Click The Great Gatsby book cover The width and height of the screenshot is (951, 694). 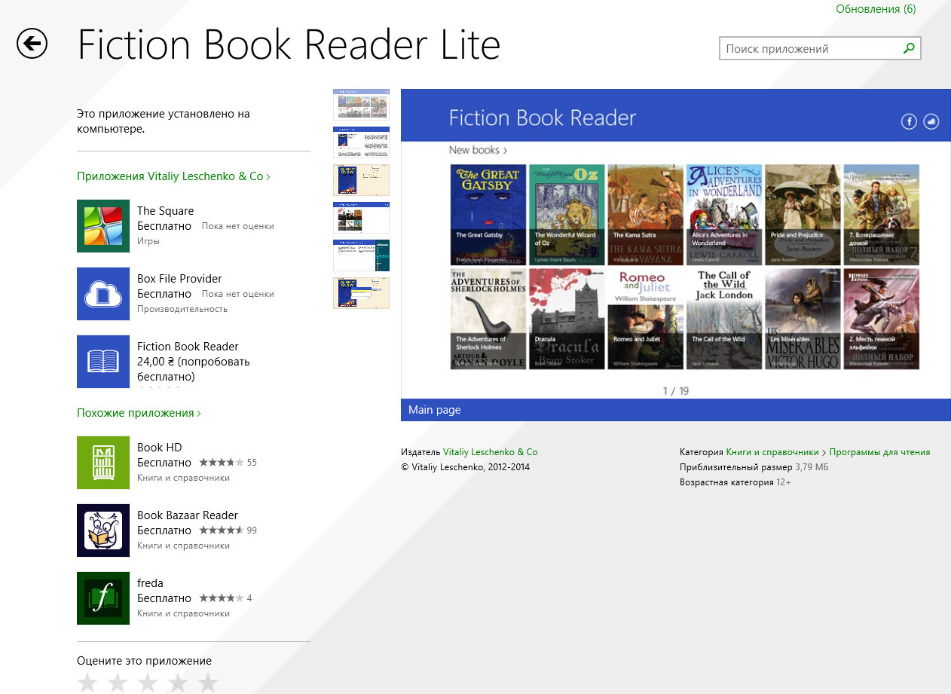(488, 215)
